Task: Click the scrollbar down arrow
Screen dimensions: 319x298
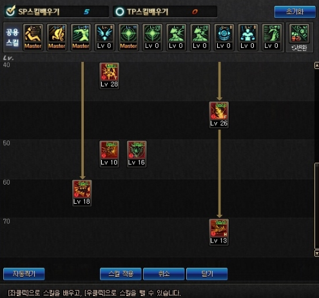Action: tap(316, 253)
